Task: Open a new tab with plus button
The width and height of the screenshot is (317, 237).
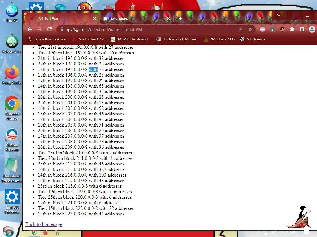Action: coord(180,19)
